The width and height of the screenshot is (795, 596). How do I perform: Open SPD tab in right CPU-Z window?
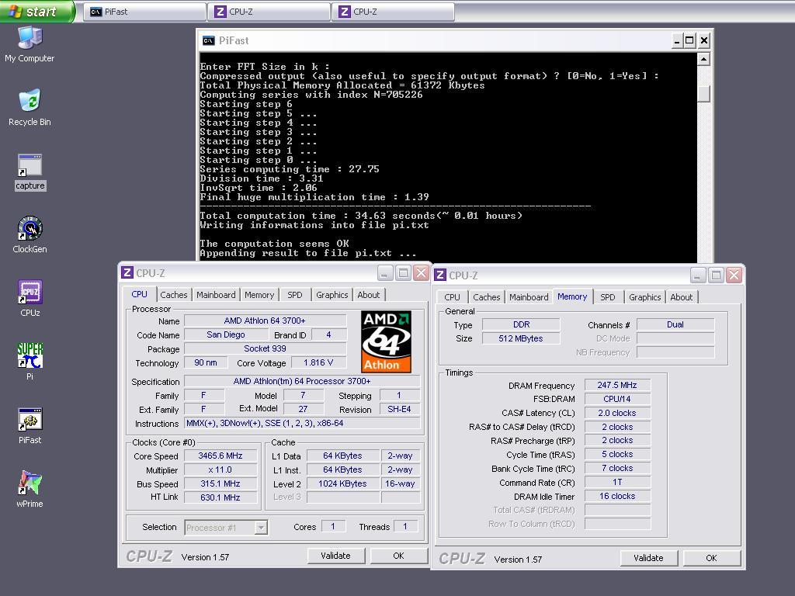click(x=607, y=297)
